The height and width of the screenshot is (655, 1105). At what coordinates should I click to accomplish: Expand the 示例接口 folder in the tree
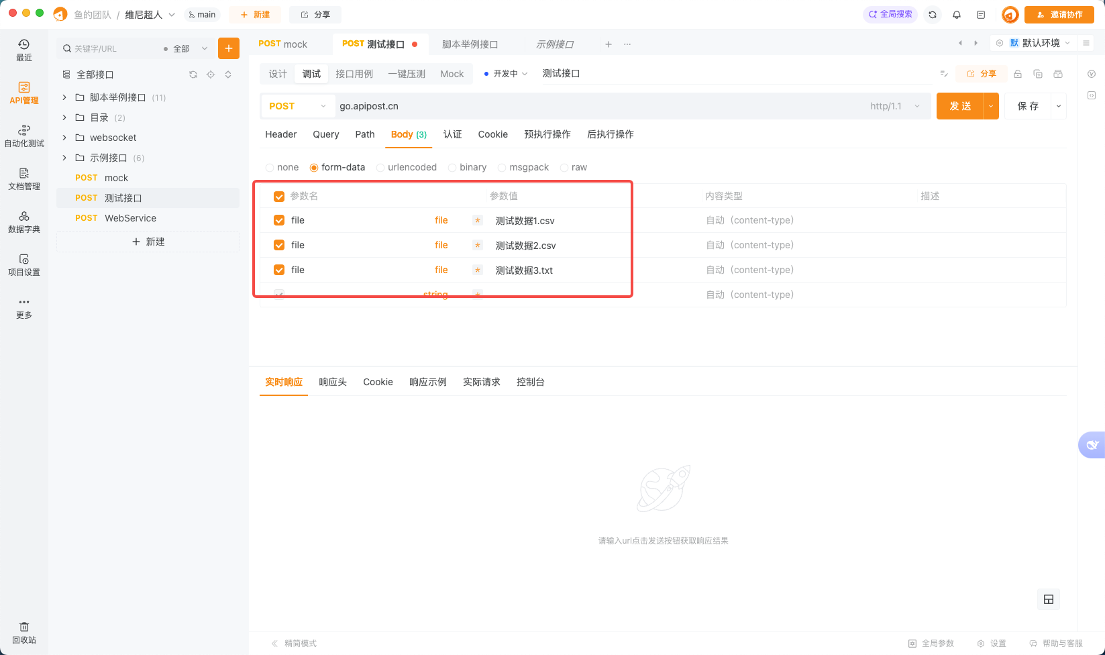pyautogui.click(x=64, y=157)
